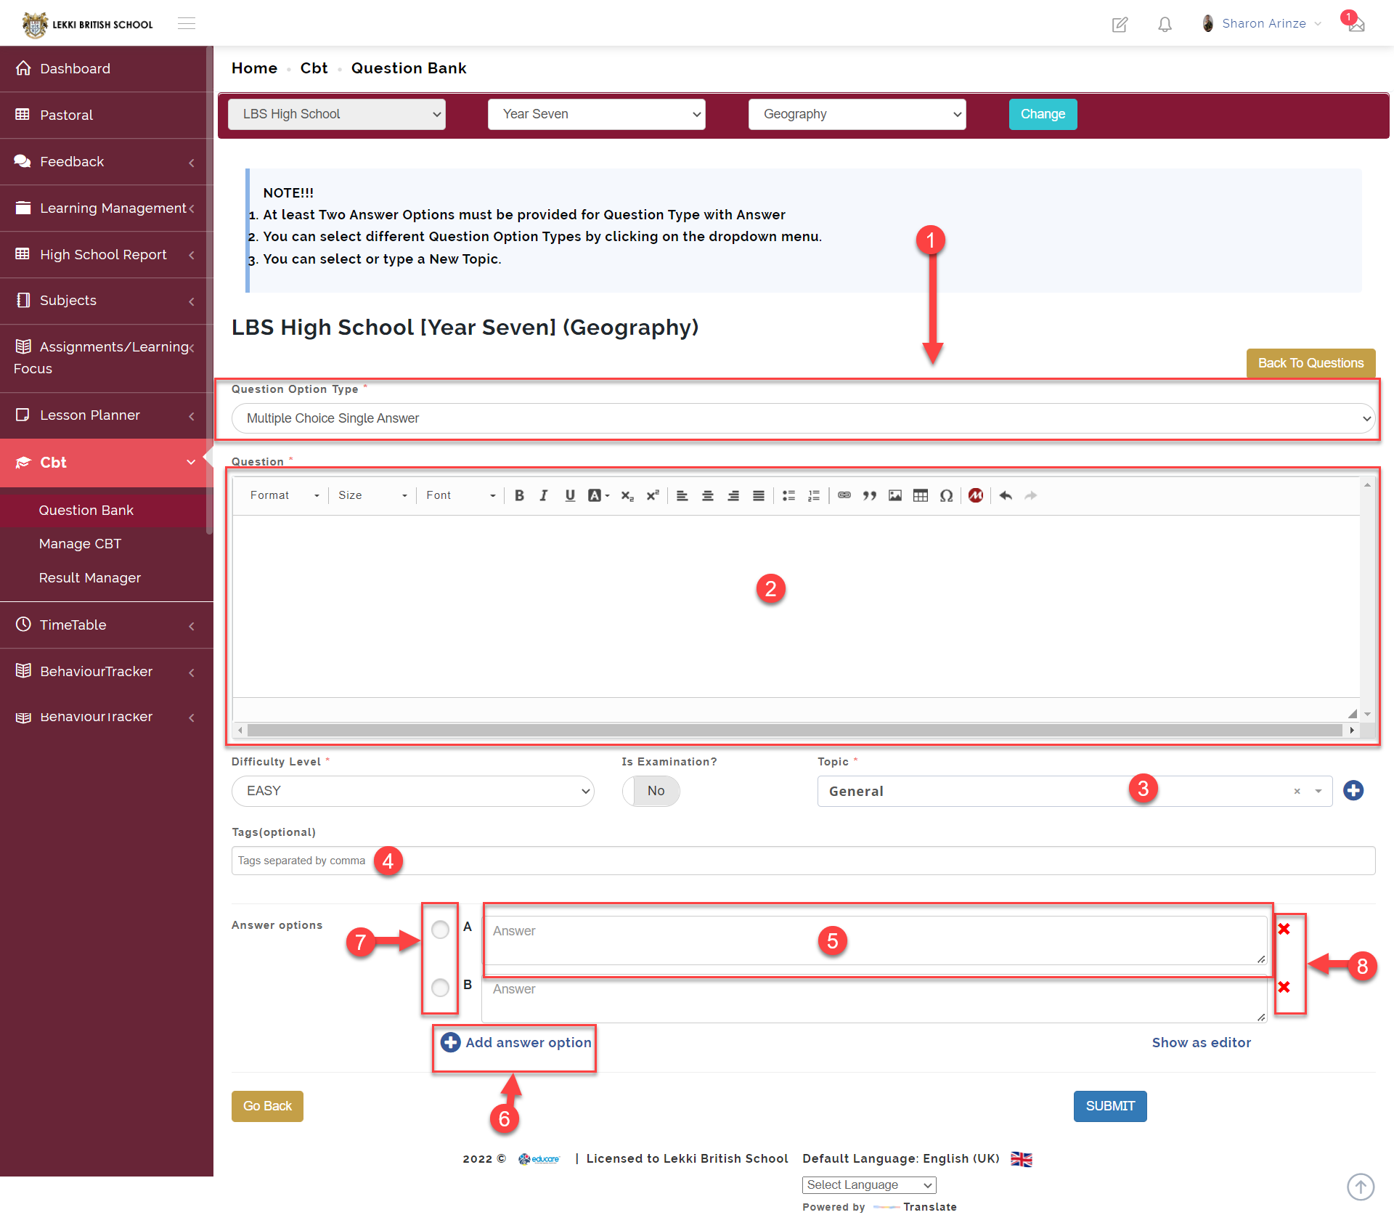Click the Bold icon in the editor toolbar
This screenshot has height=1215, width=1394.
pyautogui.click(x=519, y=495)
